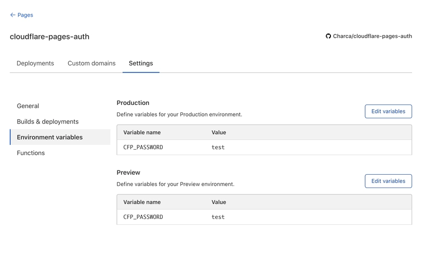
Task: Click the Production environment description text
Action: (179, 115)
